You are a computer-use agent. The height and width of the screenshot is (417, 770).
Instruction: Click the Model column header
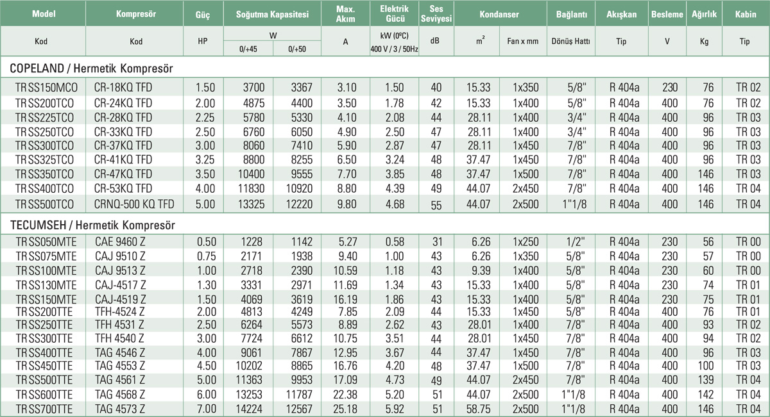[42, 13]
